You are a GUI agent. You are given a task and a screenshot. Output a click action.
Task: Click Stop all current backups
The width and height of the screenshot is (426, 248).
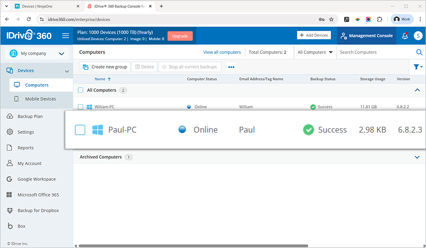coord(190,67)
